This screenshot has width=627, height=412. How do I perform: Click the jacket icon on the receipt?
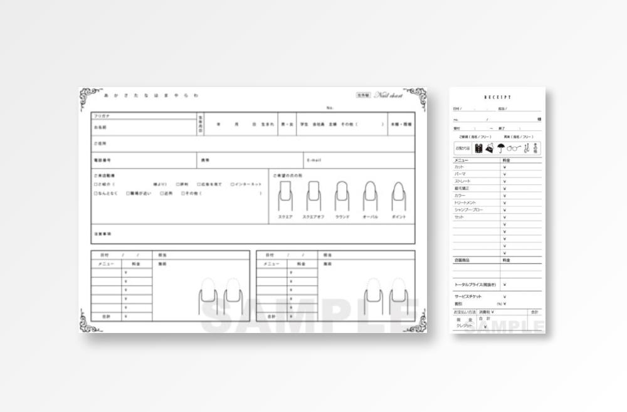(479, 149)
